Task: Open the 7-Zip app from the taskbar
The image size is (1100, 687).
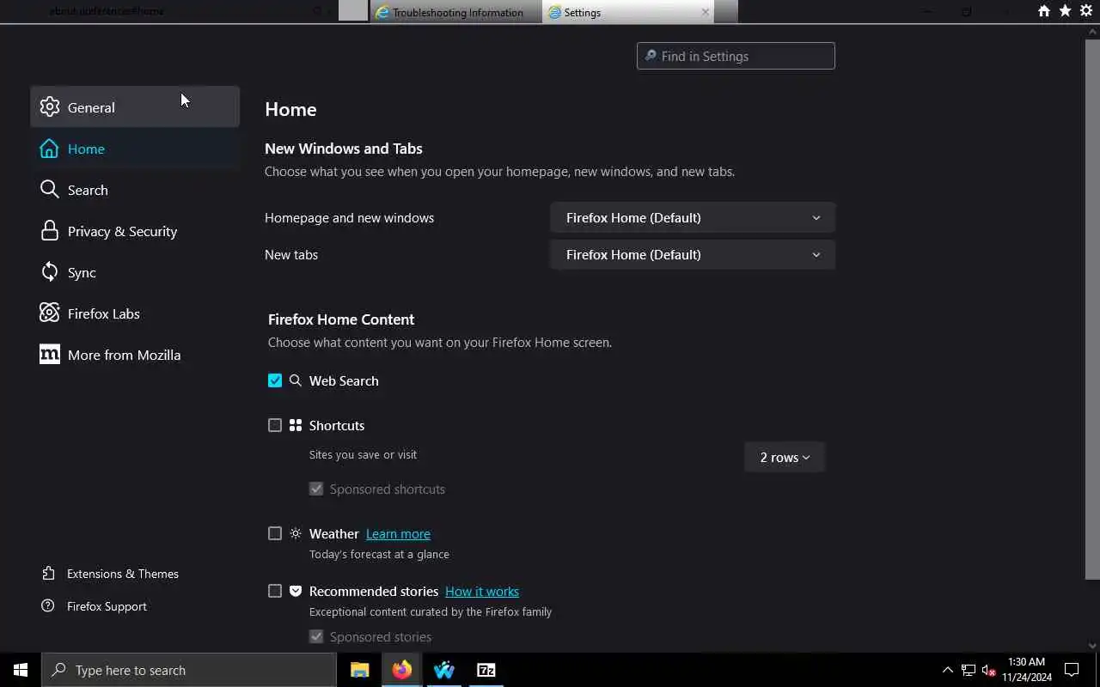Action: tap(486, 670)
